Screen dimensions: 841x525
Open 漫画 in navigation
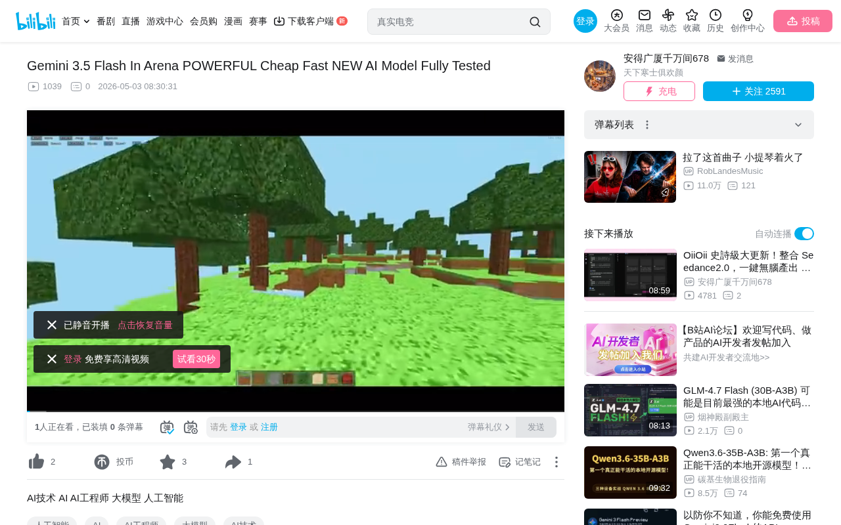point(233,22)
